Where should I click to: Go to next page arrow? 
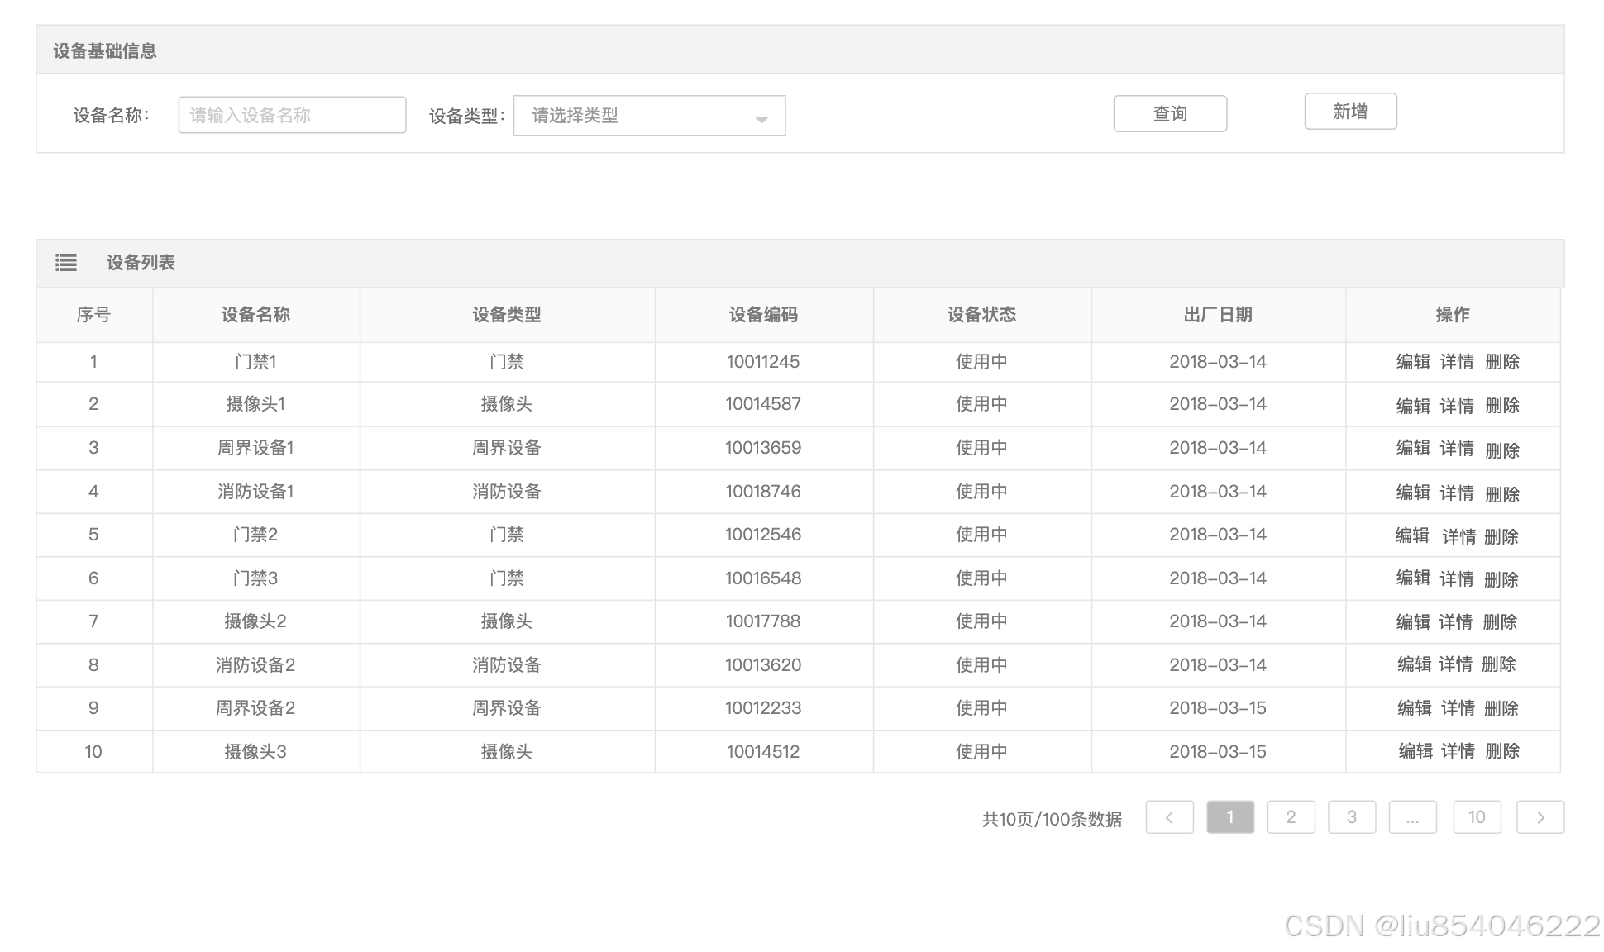(1540, 817)
